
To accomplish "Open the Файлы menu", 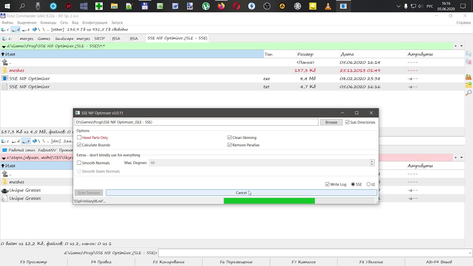I will [7, 23].
